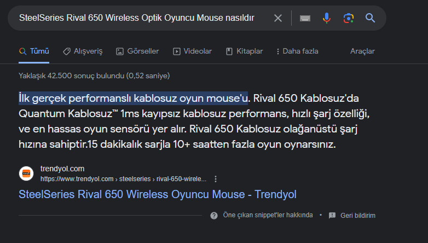Search by image with the Lens icon
Image resolution: width=428 pixels, height=243 pixels.
348,18
